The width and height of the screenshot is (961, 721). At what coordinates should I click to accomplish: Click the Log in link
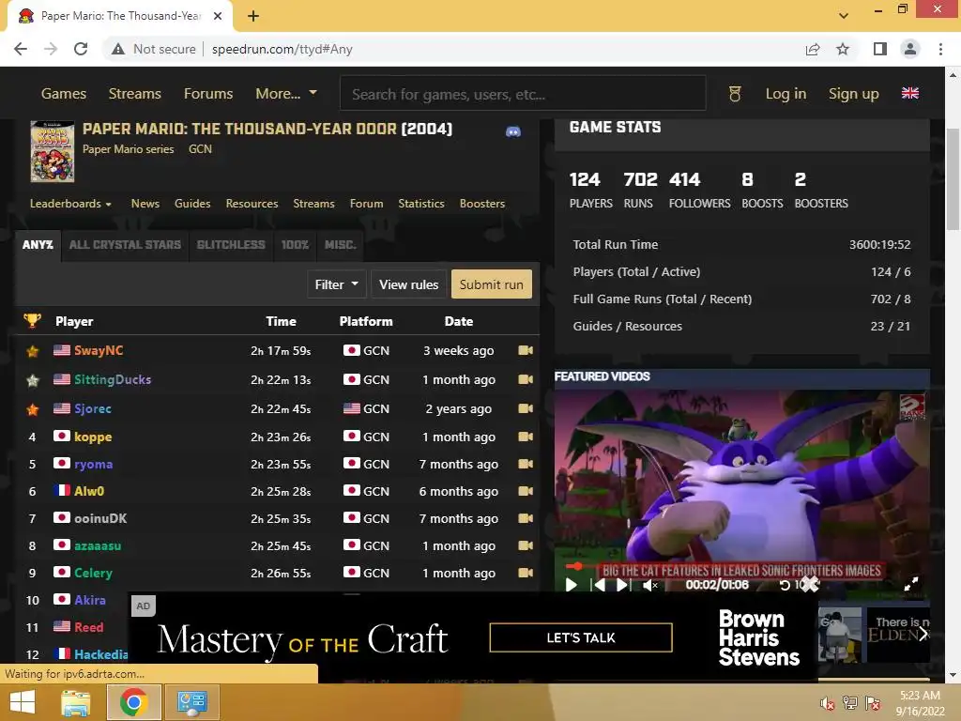pyautogui.click(x=786, y=93)
